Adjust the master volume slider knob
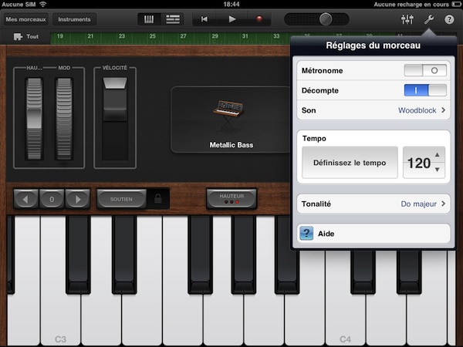 click(326, 19)
